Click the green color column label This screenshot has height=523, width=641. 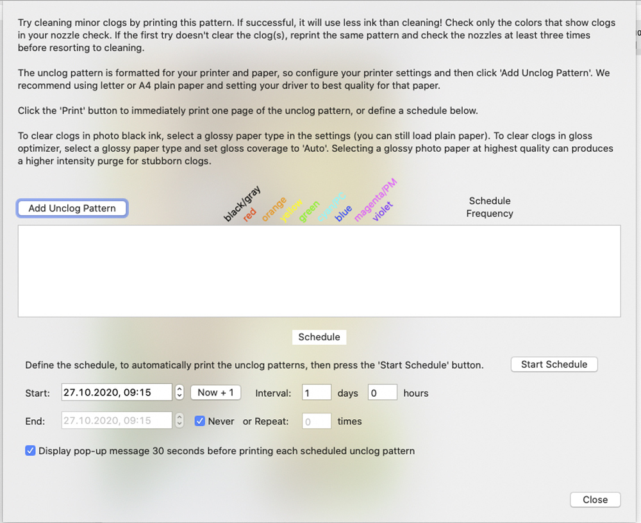pyautogui.click(x=308, y=212)
